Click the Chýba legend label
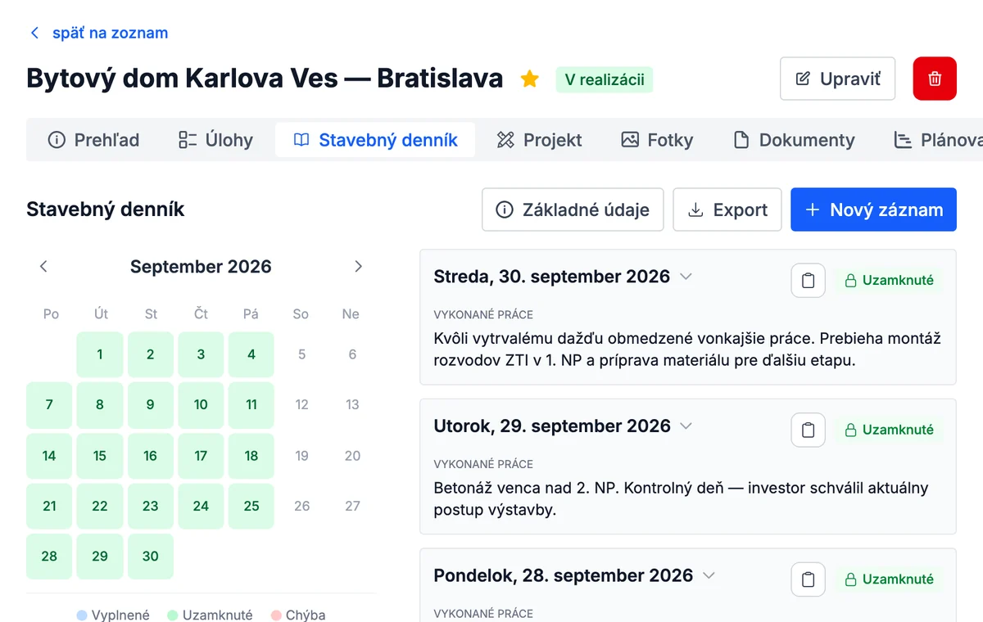 pyautogui.click(x=306, y=615)
